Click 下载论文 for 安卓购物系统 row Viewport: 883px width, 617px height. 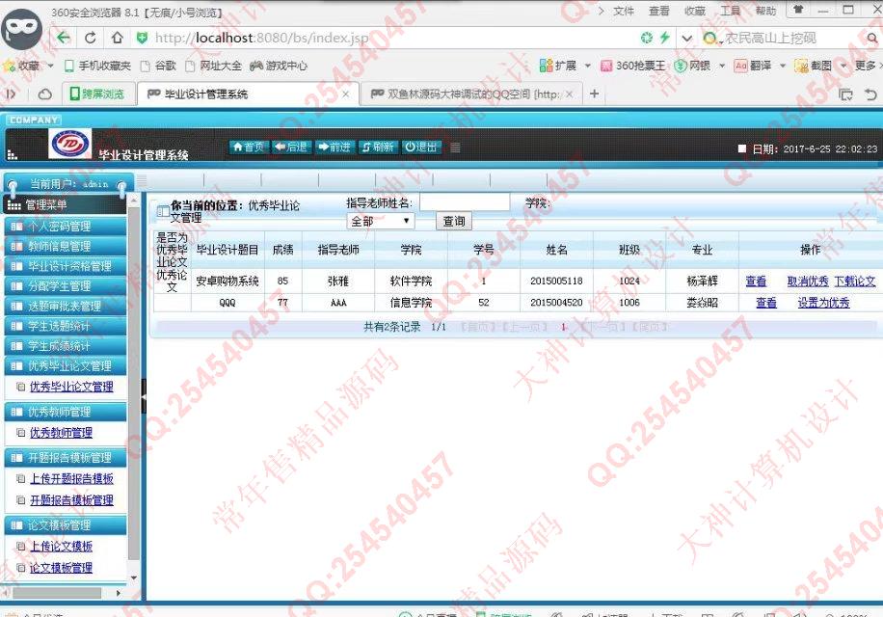pos(855,281)
